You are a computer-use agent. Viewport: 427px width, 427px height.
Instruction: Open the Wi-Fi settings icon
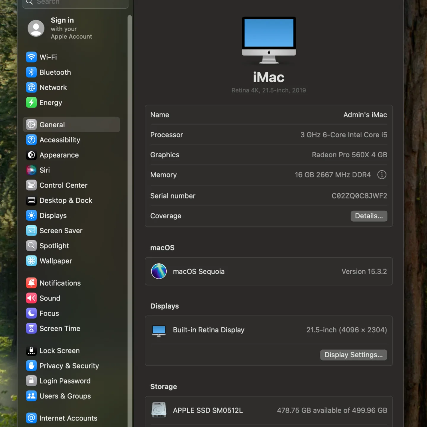pos(31,57)
